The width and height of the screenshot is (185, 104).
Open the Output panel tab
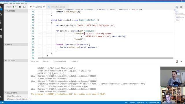point(46,62)
